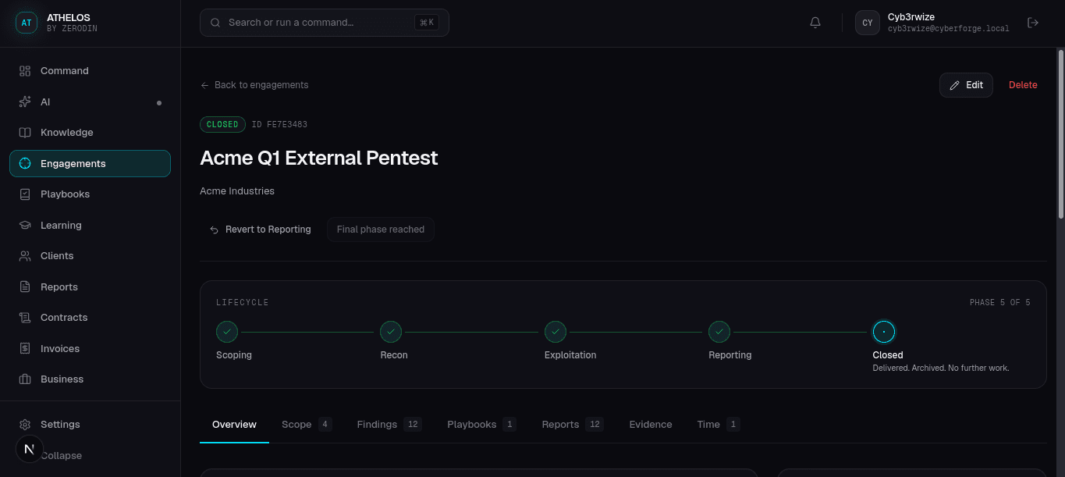Click the Final phase reached button

point(381,230)
